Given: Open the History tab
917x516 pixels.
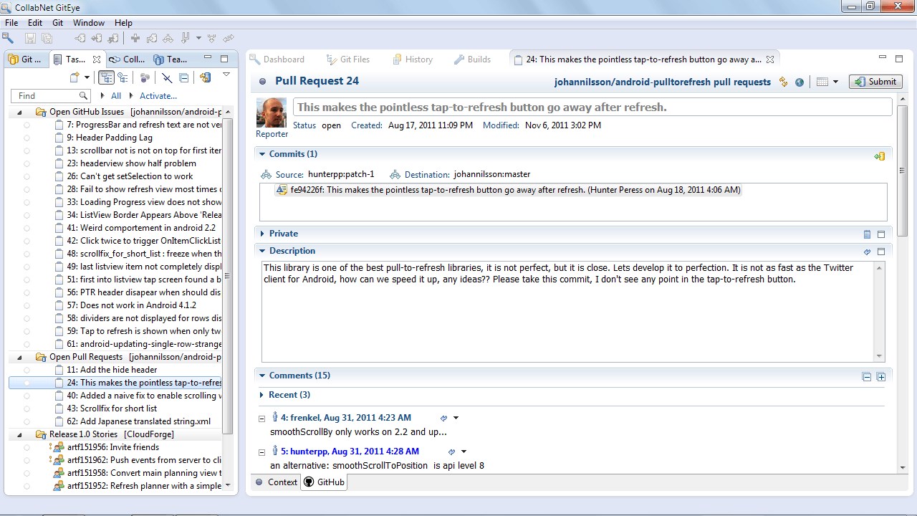Looking at the screenshot, I should click(x=412, y=59).
